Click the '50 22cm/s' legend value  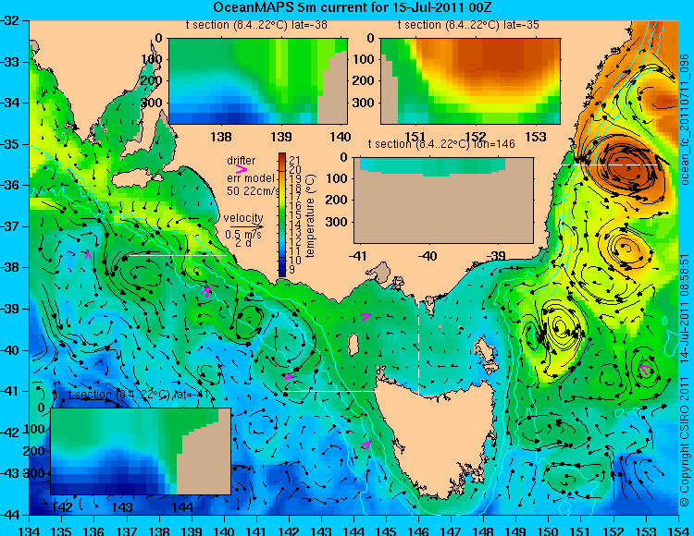254,191
